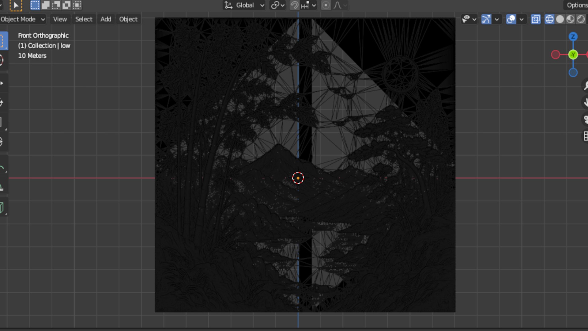Screen dimensions: 588x331
Task: Click the blue negative Z axis circle
Action: pyautogui.click(x=573, y=73)
